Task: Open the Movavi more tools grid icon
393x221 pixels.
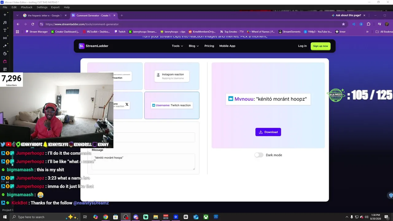Action: (5, 69)
